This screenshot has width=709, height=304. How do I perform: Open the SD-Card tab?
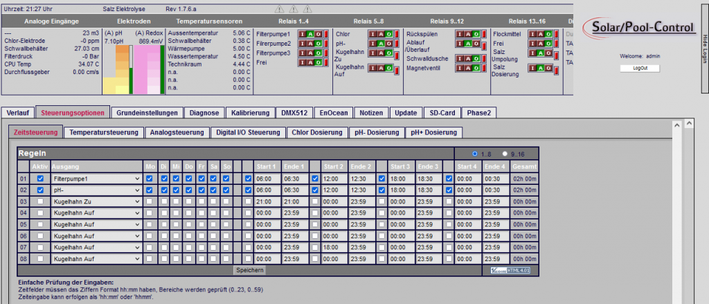(442, 113)
